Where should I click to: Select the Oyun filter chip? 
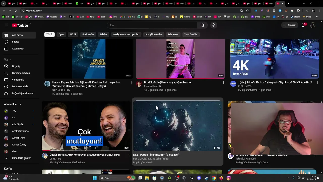click(61, 34)
